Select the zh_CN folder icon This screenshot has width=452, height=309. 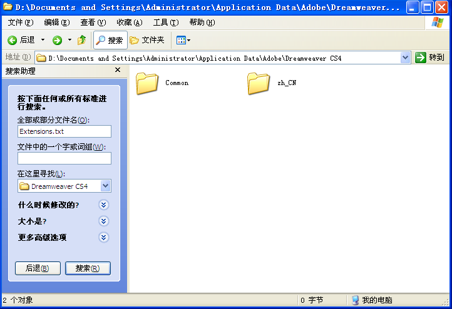point(259,83)
